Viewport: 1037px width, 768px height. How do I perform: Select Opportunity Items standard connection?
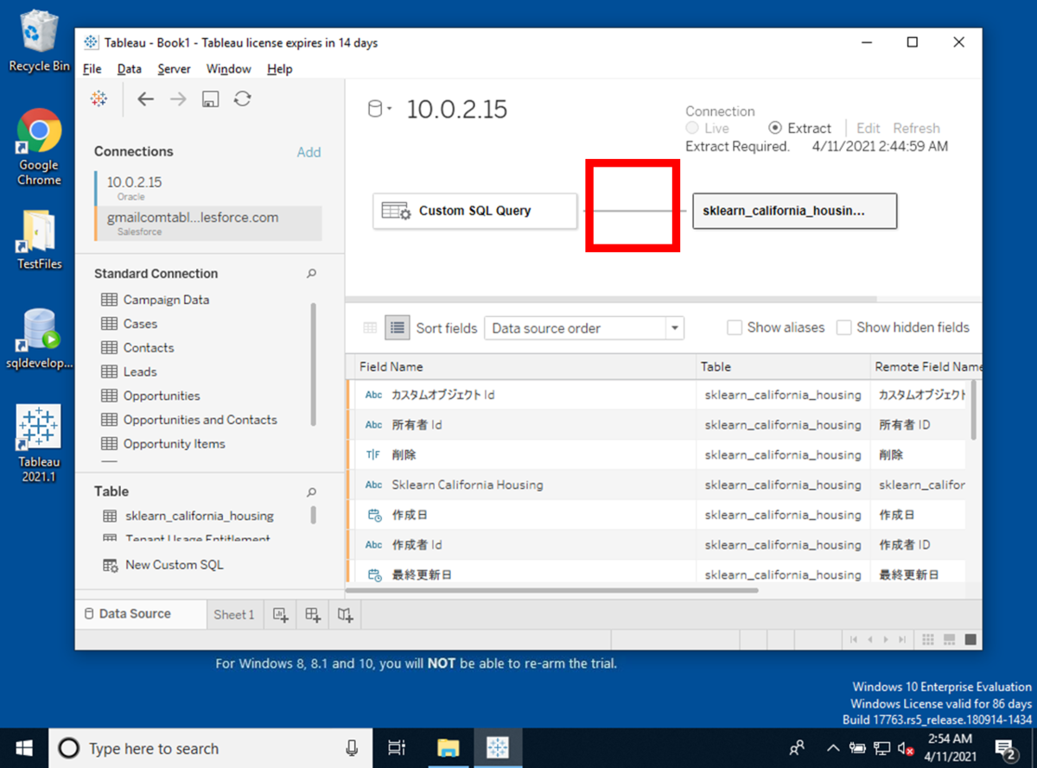tap(163, 444)
